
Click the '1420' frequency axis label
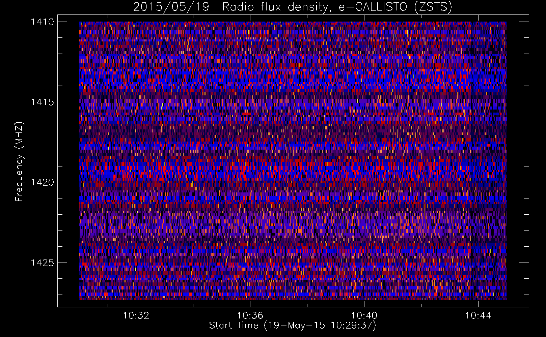pos(42,182)
